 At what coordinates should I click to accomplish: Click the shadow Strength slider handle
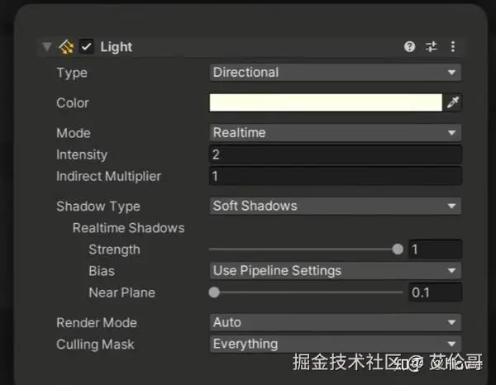(398, 249)
